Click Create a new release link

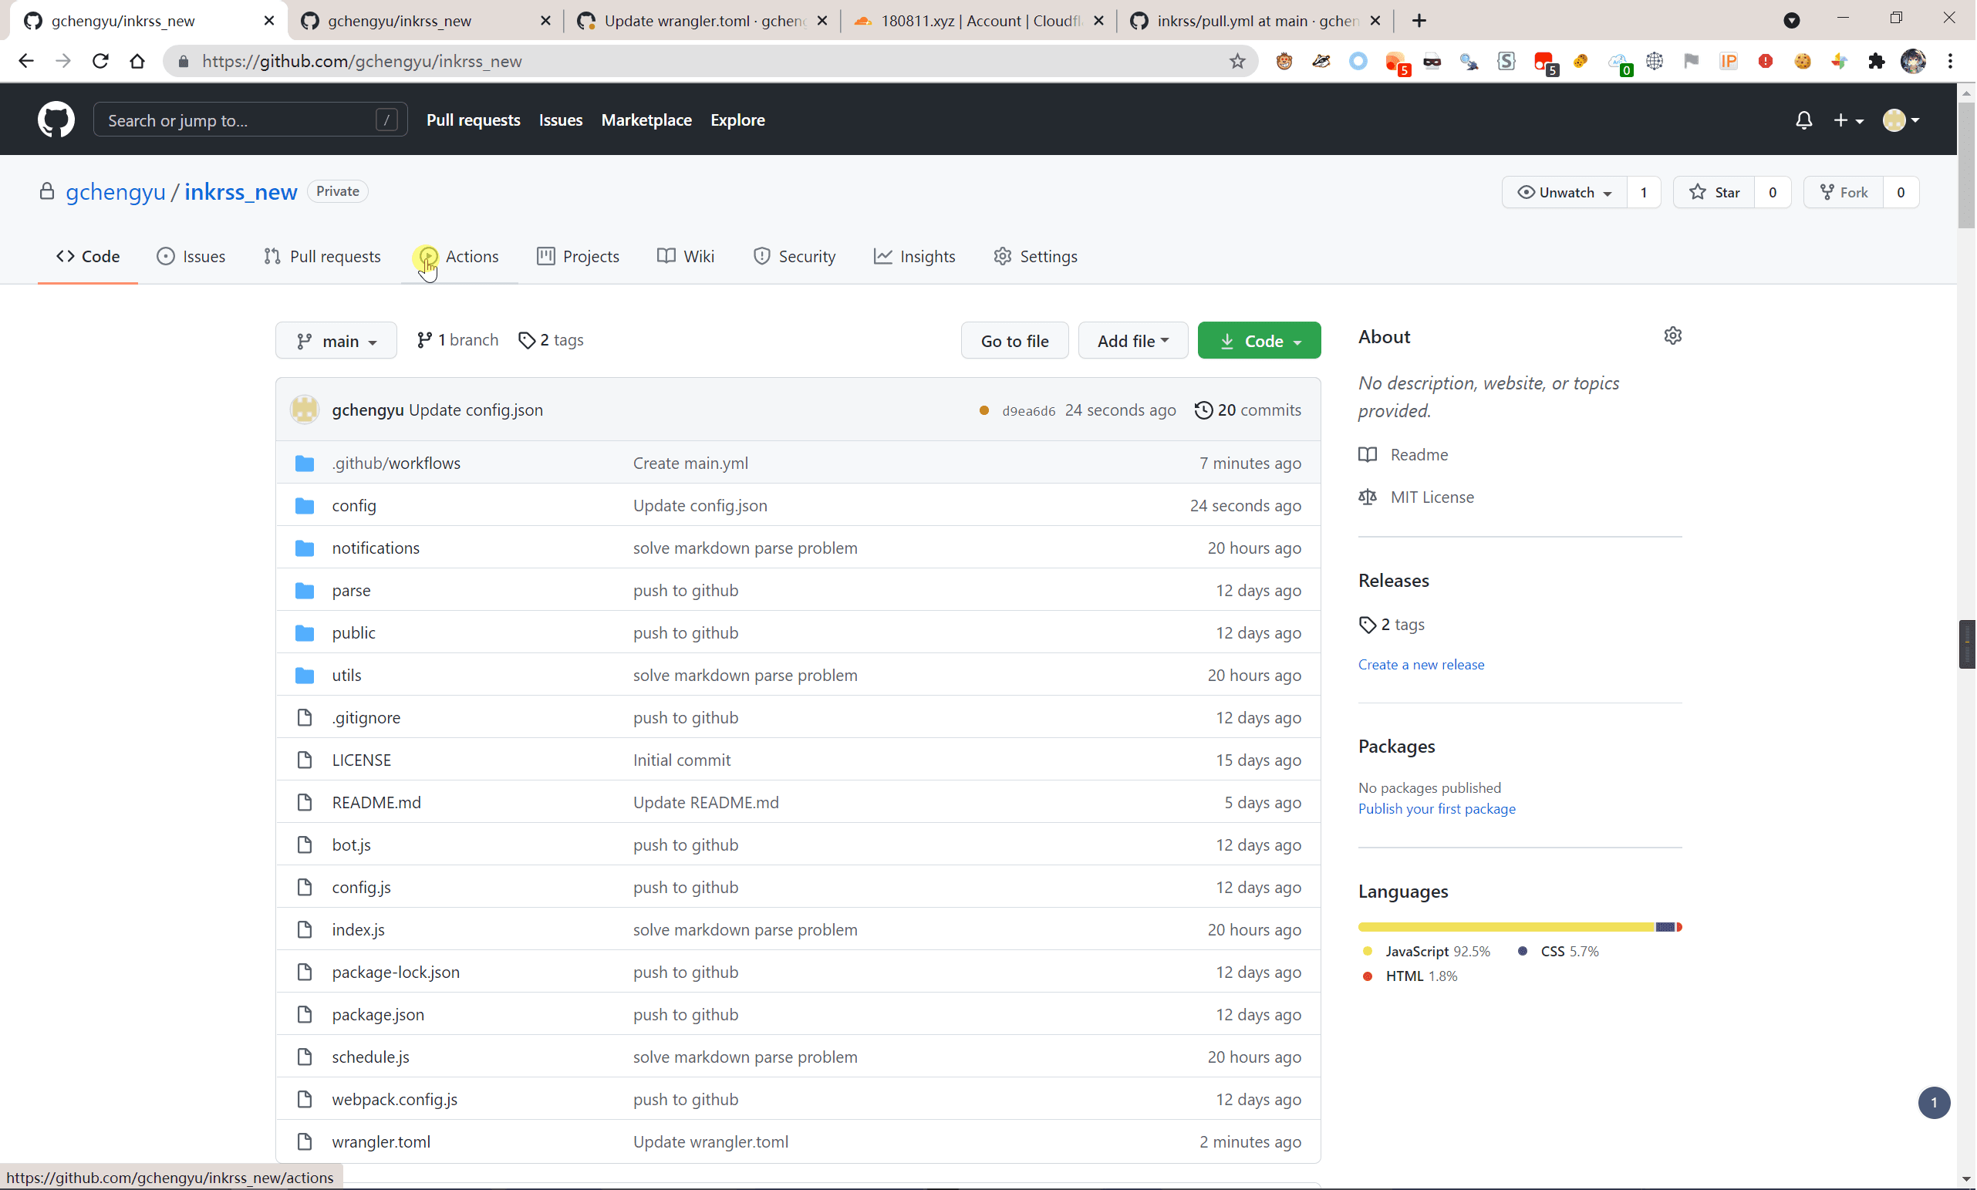[1421, 665]
